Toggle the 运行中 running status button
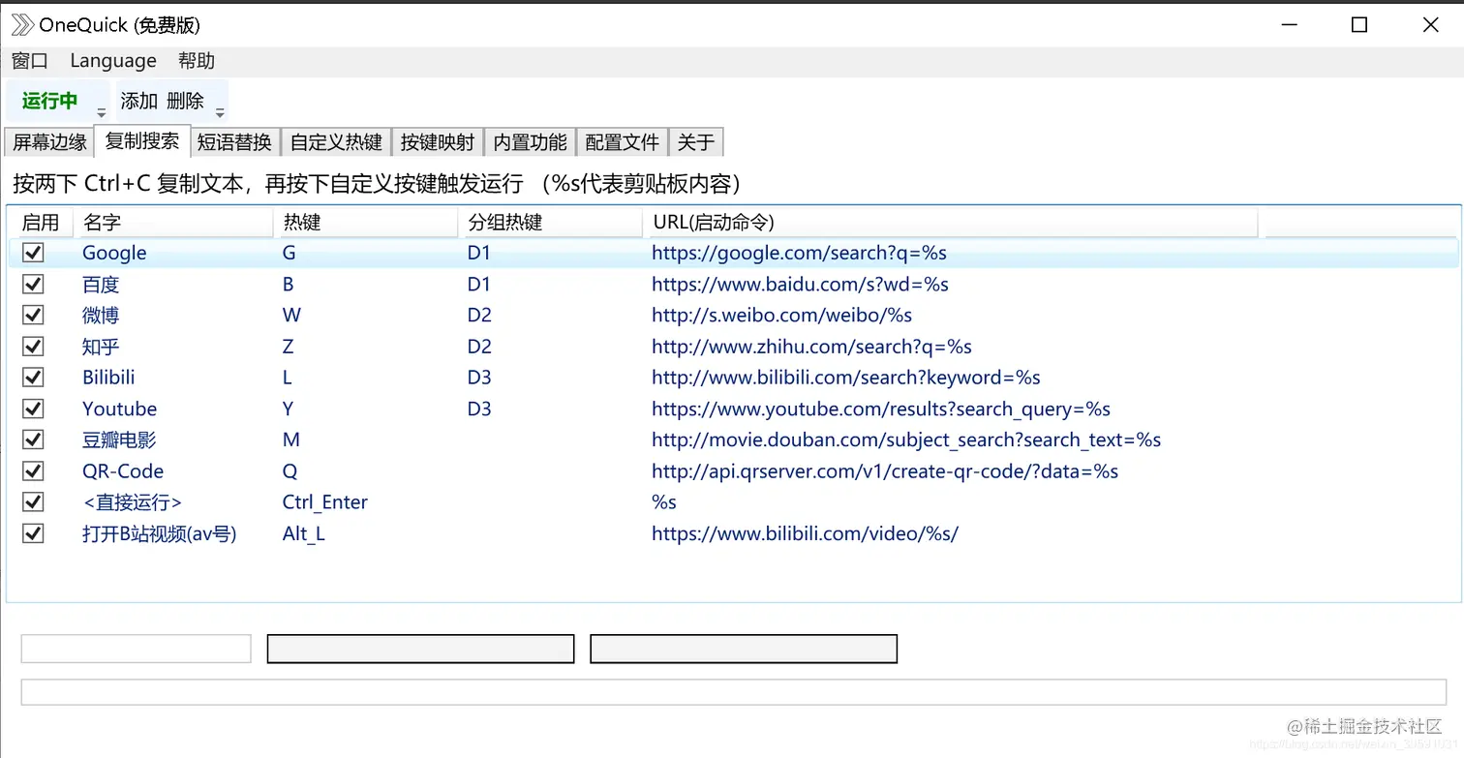 click(x=49, y=101)
